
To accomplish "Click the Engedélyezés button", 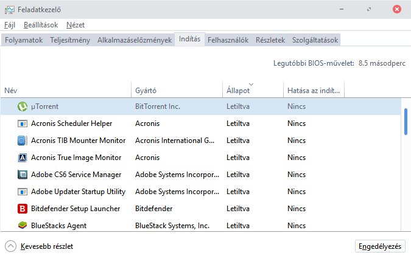I will click(380, 246).
